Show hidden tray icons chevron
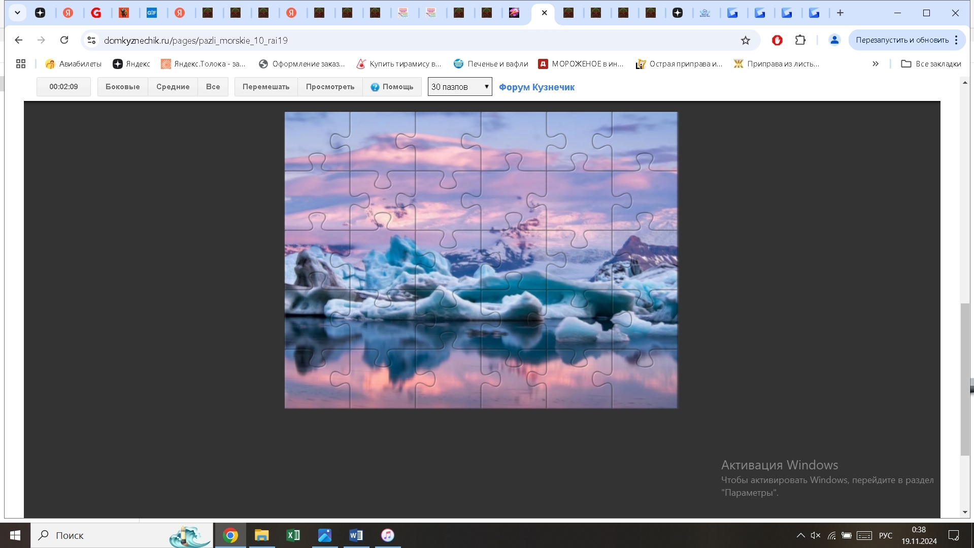 tap(800, 535)
